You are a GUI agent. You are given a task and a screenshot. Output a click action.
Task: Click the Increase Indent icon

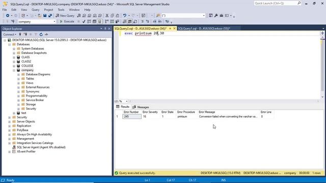pyautogui.click(x=160, y=21)
